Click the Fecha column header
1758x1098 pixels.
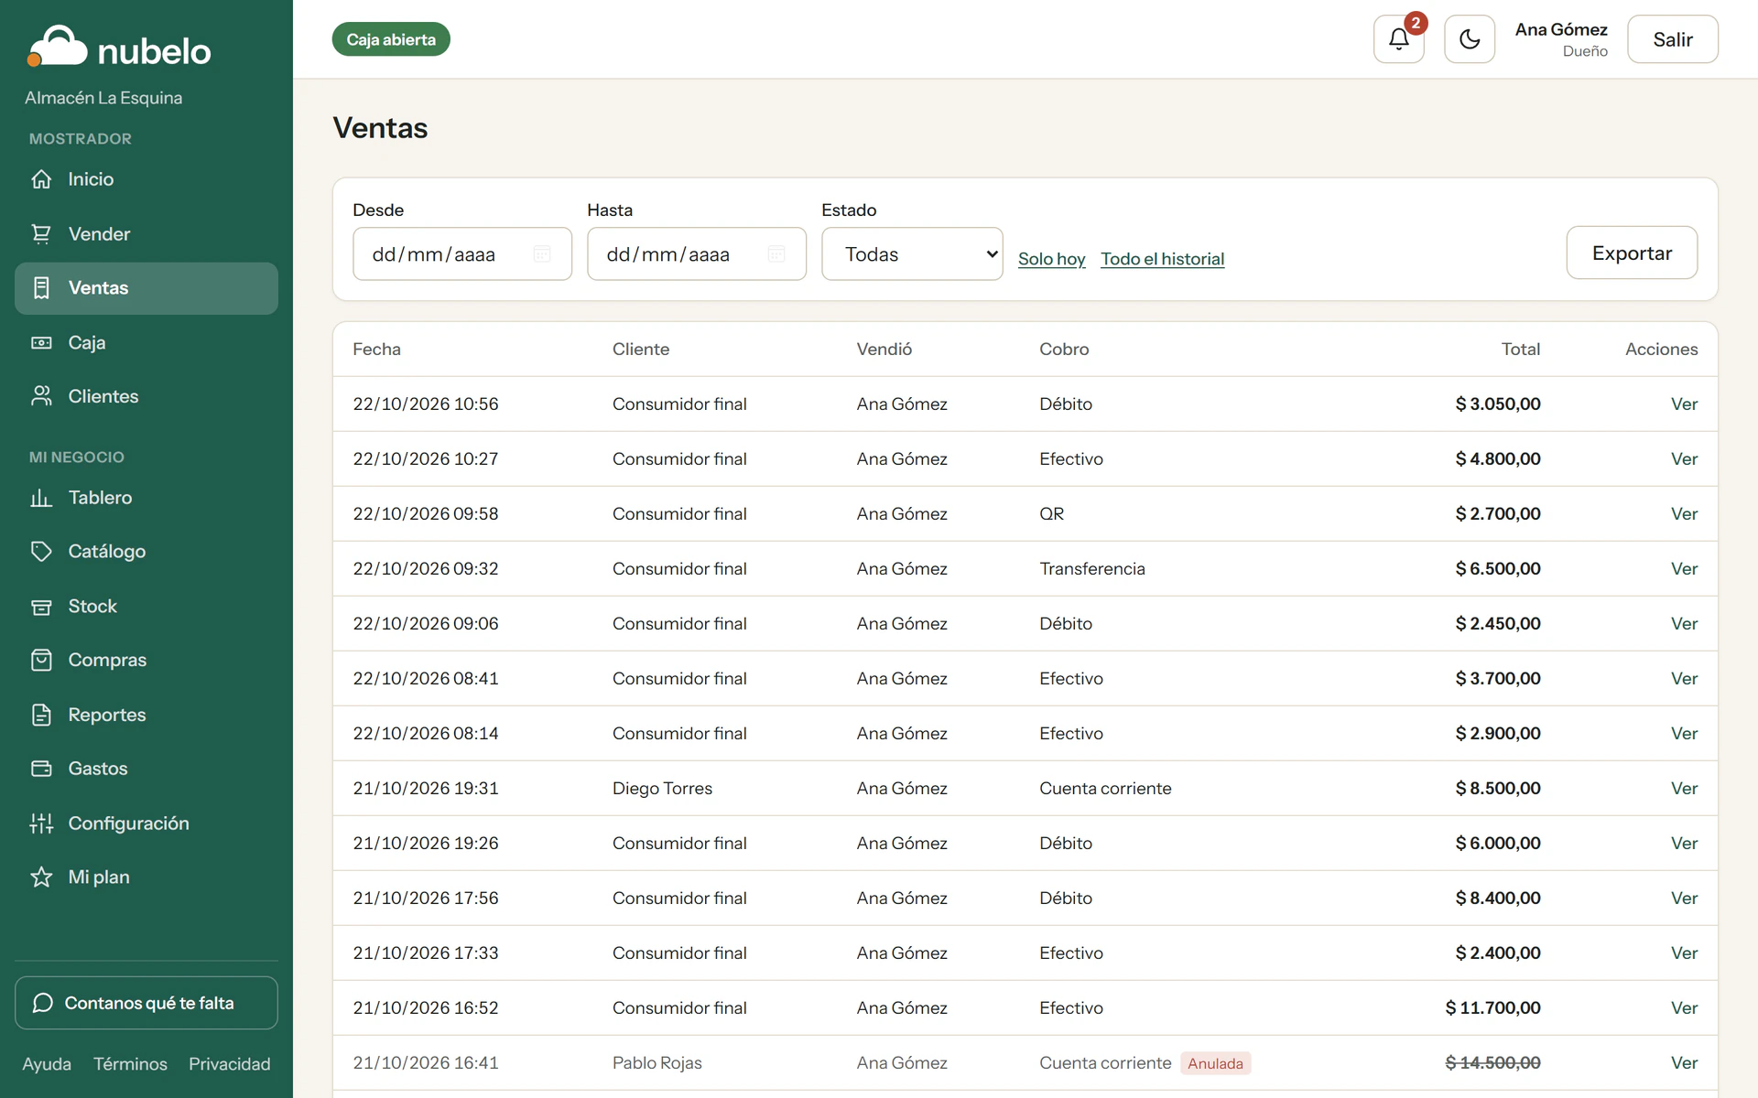(x=376, y=349)
